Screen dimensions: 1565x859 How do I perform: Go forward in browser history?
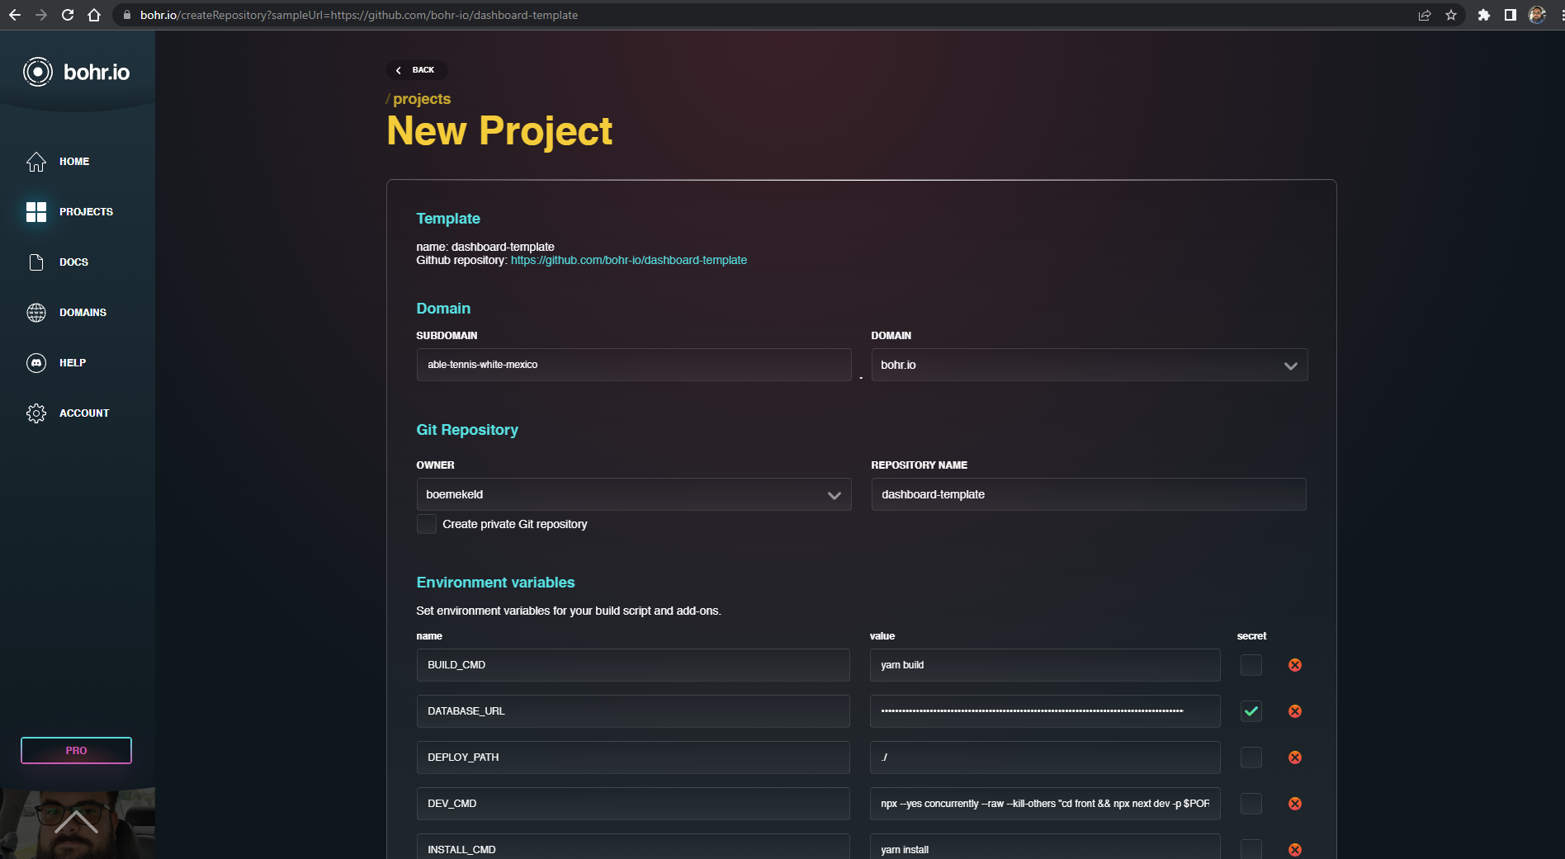point(41,15)
